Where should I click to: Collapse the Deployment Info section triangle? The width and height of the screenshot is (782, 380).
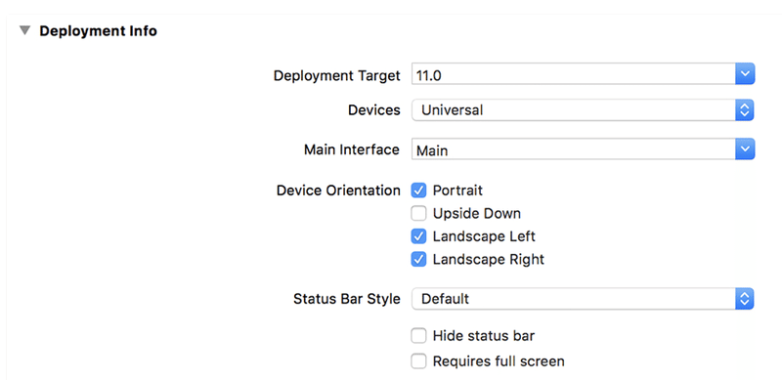25,31
